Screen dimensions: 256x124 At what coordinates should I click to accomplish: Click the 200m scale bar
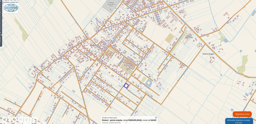click(x=13, y=123)
